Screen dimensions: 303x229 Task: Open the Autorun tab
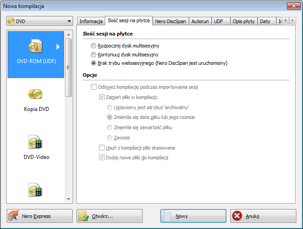coord(200,21)
